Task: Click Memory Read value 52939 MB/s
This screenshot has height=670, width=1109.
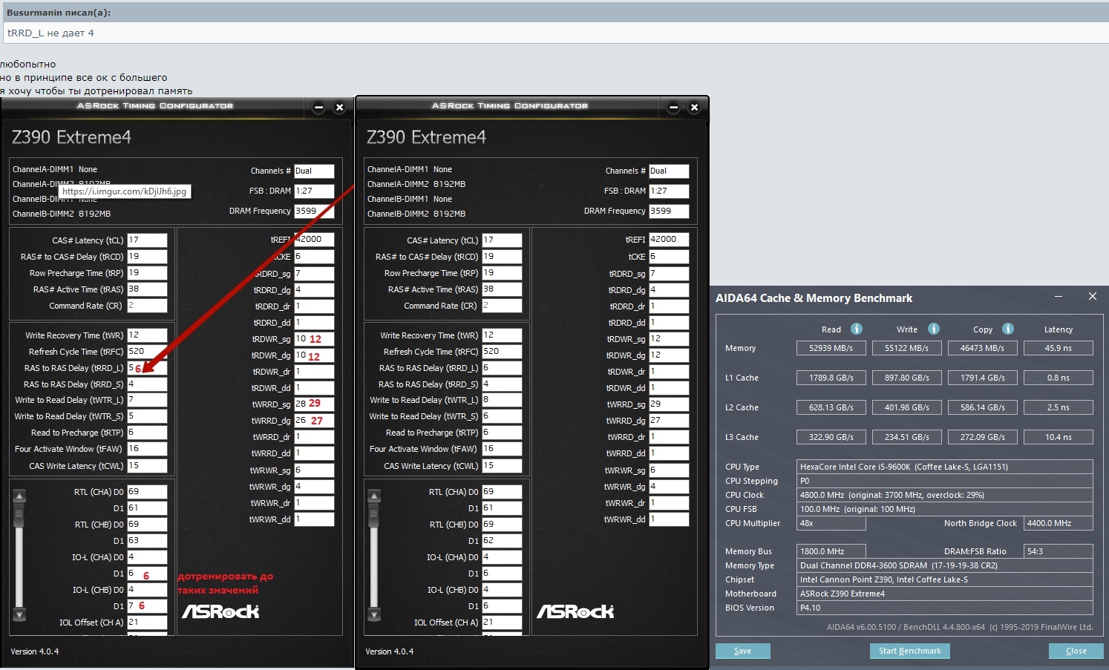Action: 831,348
